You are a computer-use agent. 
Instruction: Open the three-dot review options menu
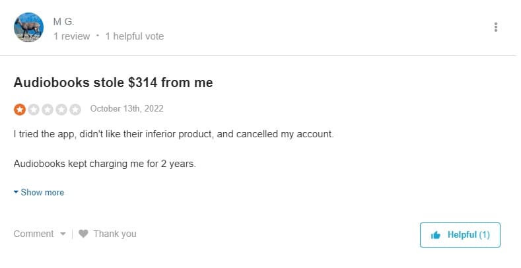pyautogui.click(x=496, y=27)
